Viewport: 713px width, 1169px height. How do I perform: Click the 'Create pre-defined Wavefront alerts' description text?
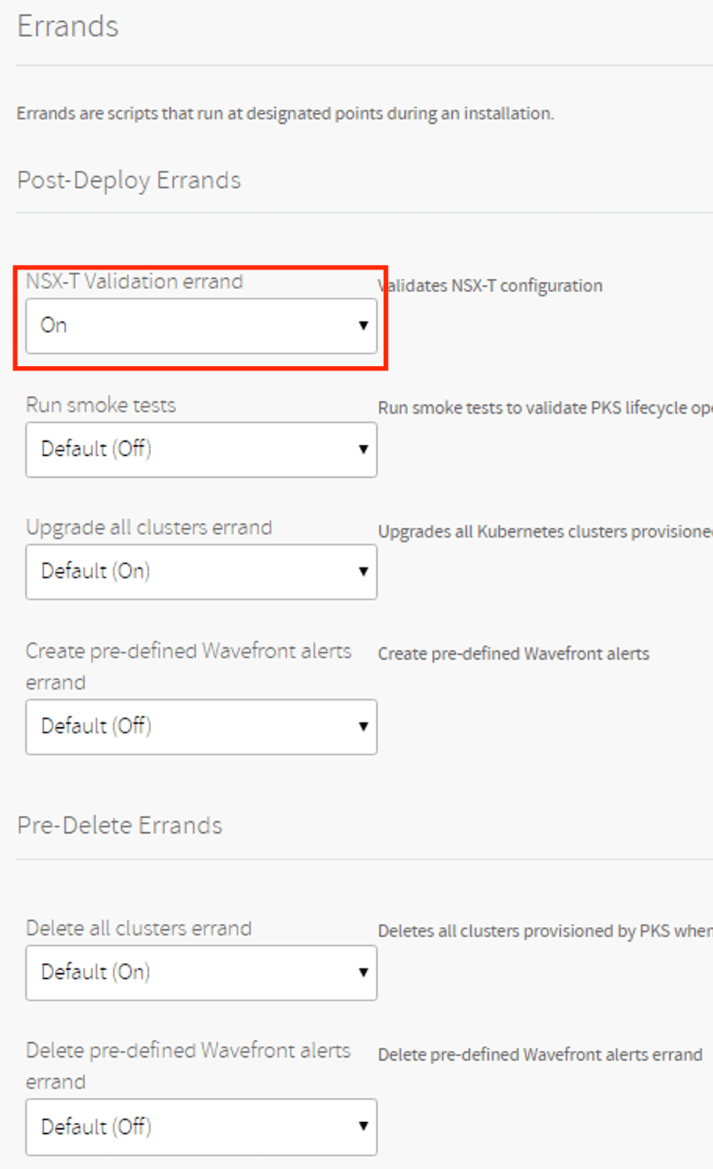[513, 654]
